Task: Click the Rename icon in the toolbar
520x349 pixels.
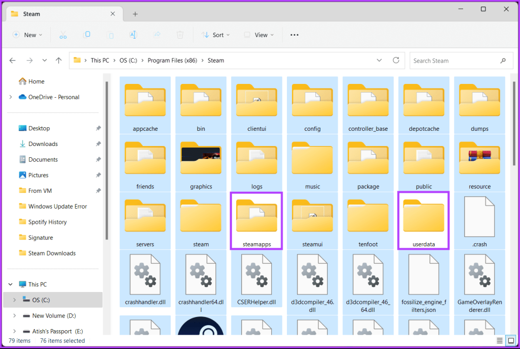Action: pyautogui.click(x=133, y=35)
